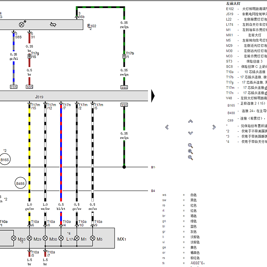Select the M5 turn signal bulb symbol

pos(92,238)
